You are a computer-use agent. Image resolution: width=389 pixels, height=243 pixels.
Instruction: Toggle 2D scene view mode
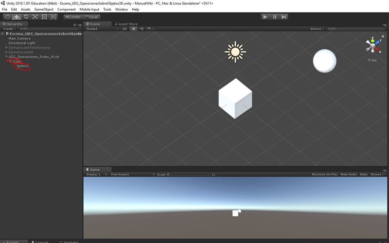[x=124, y=29]
